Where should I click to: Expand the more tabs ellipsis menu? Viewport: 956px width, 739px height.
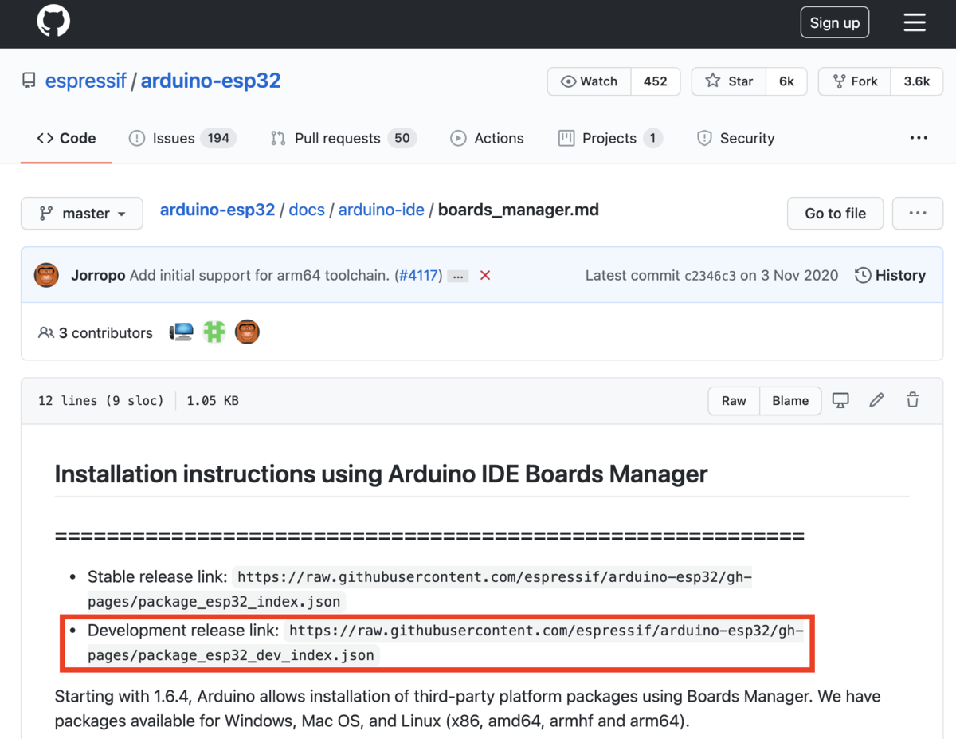[919, 138]
